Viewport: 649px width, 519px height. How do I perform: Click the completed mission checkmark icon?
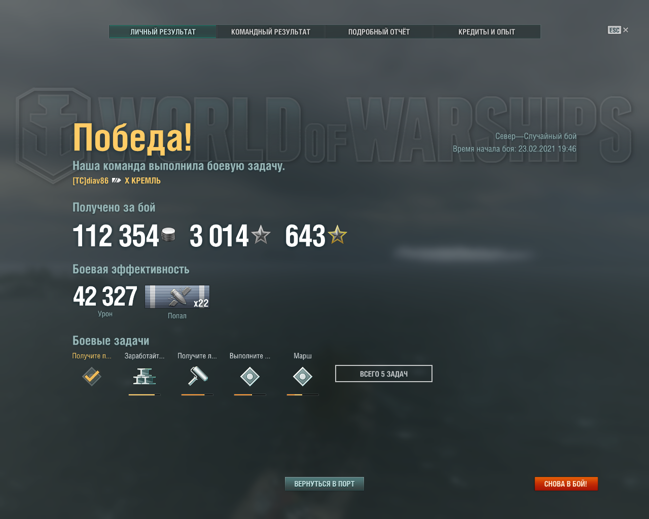click(x=92, y=376)
